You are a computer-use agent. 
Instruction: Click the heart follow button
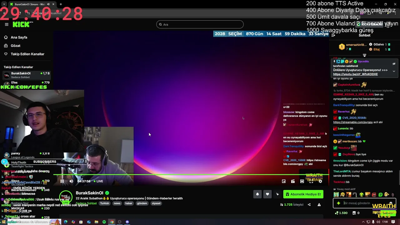point(267,194)
